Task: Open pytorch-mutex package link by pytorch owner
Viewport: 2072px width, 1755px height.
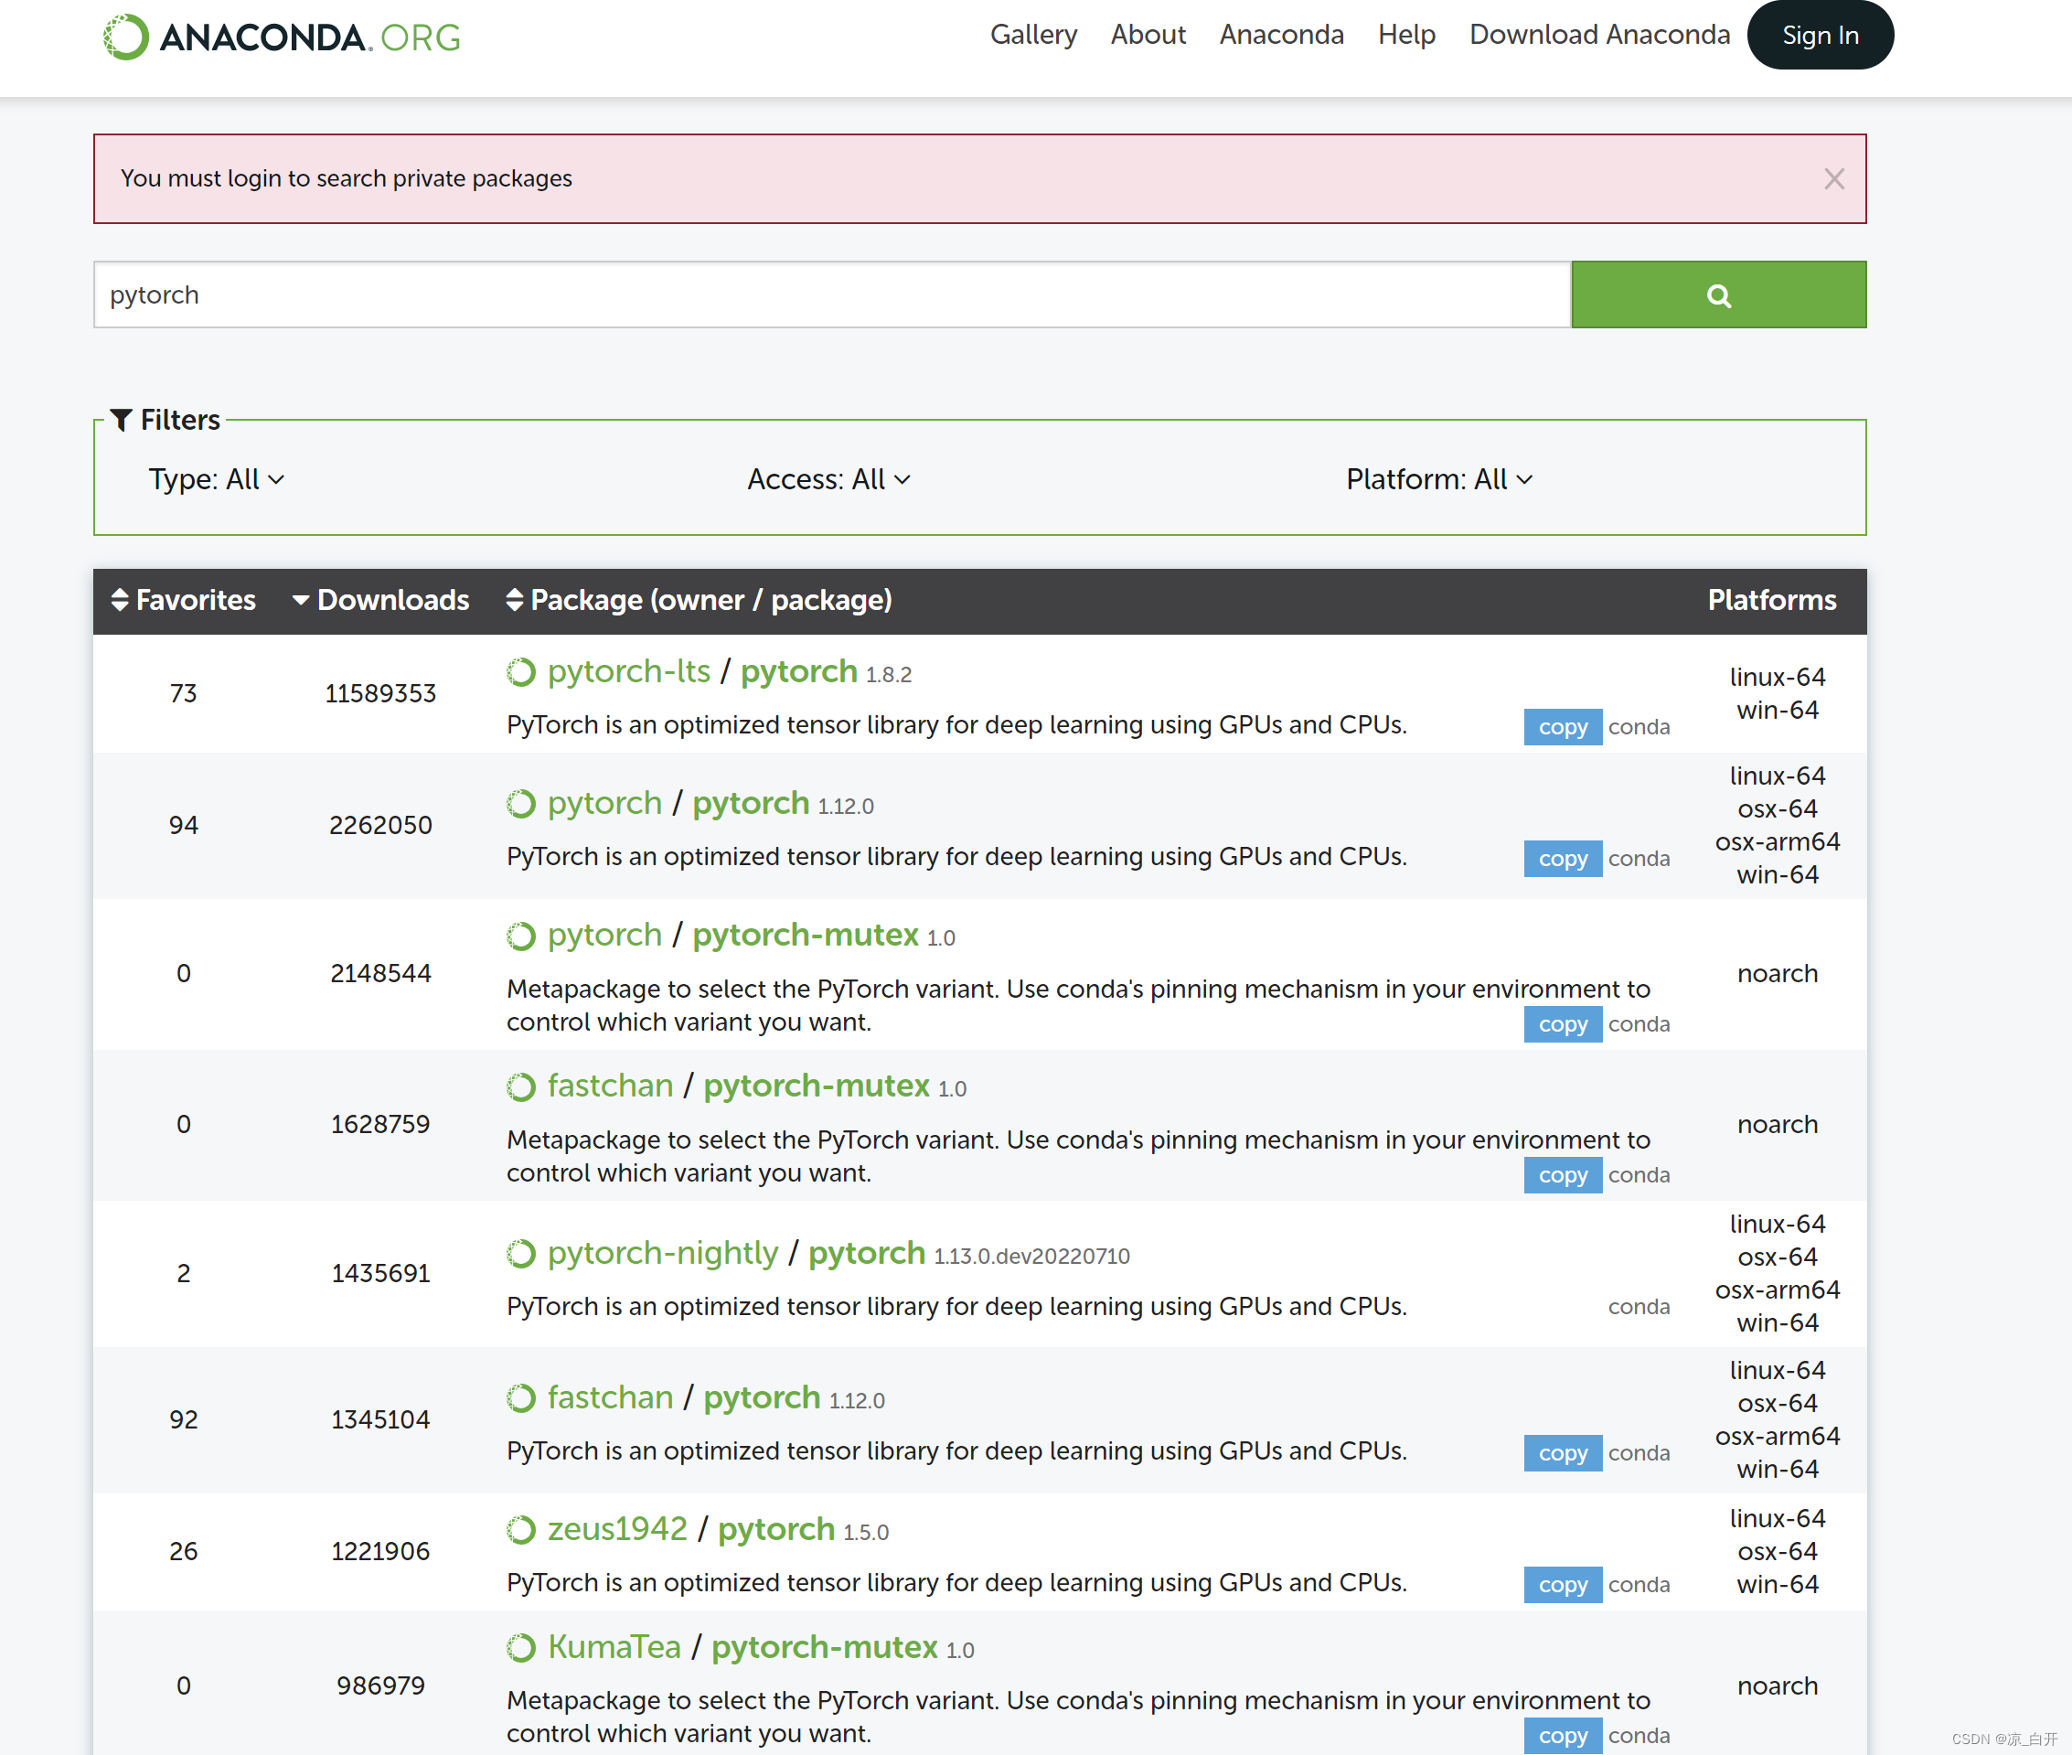Action: (806, 936)
